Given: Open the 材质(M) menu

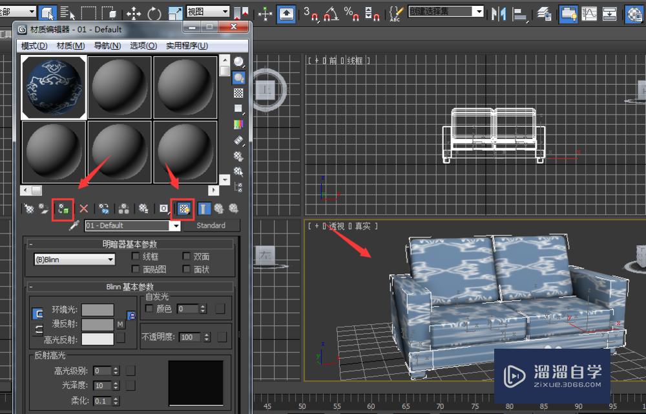Looking at the screenshot, I should coord(70,46).
